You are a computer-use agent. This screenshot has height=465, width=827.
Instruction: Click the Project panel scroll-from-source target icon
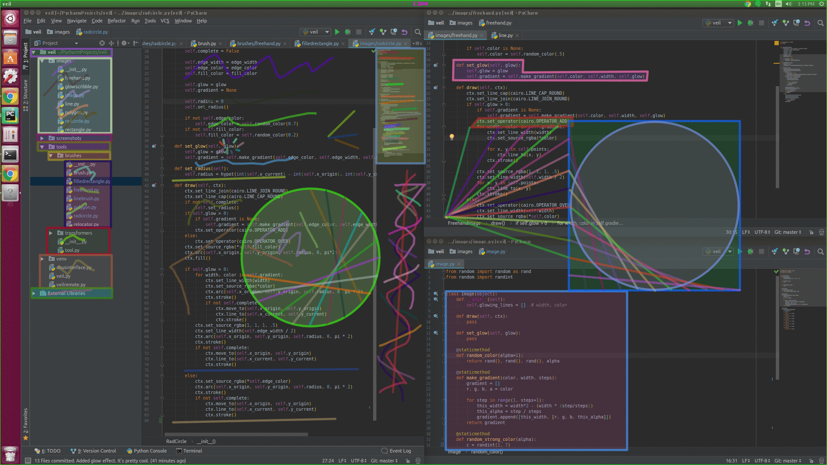pyautogui.click(x=102, y=43)
